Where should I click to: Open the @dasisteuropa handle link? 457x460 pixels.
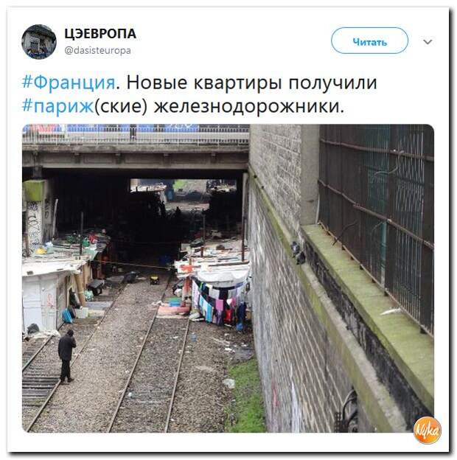(98, 50)
